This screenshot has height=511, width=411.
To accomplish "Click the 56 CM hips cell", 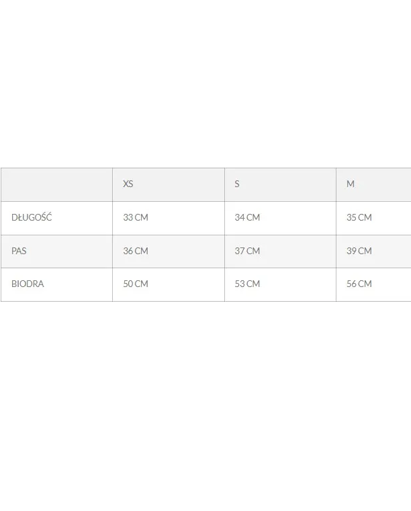I will [x=359, y=284].
